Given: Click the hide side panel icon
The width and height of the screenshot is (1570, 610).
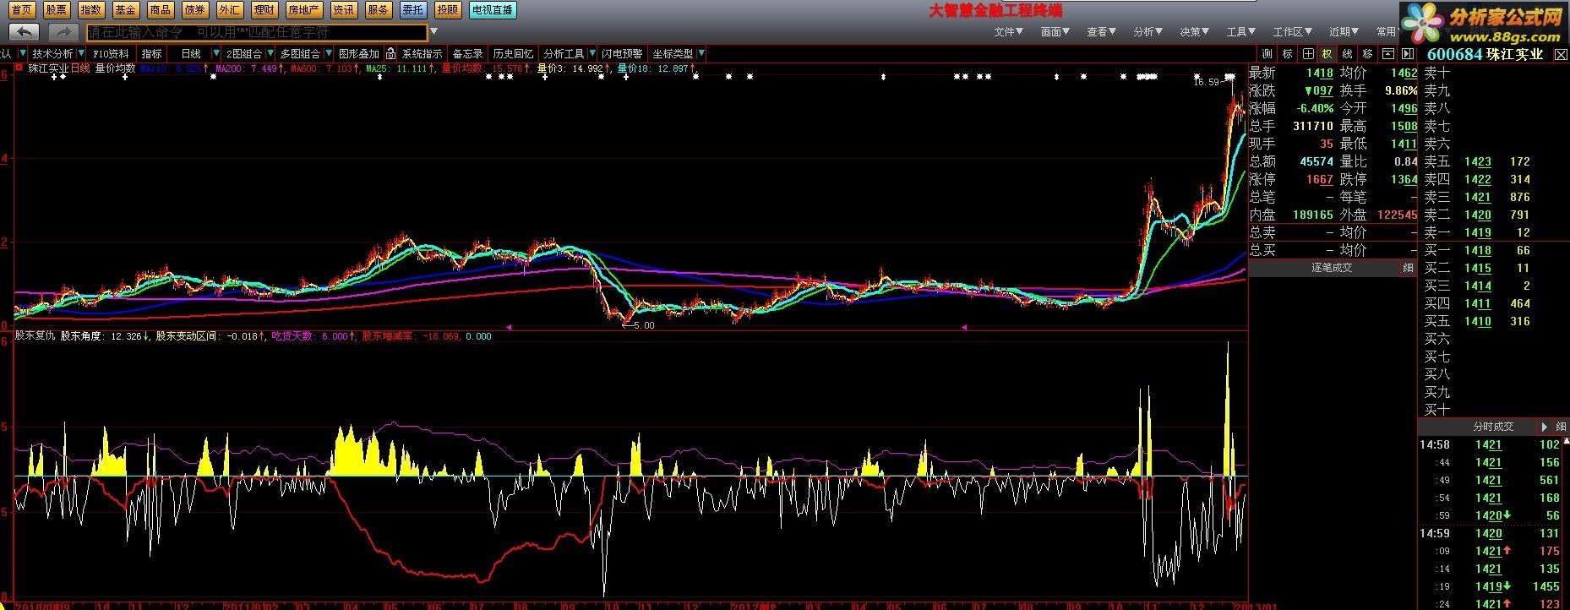Looking at the screenshot, I should 1407,54.
